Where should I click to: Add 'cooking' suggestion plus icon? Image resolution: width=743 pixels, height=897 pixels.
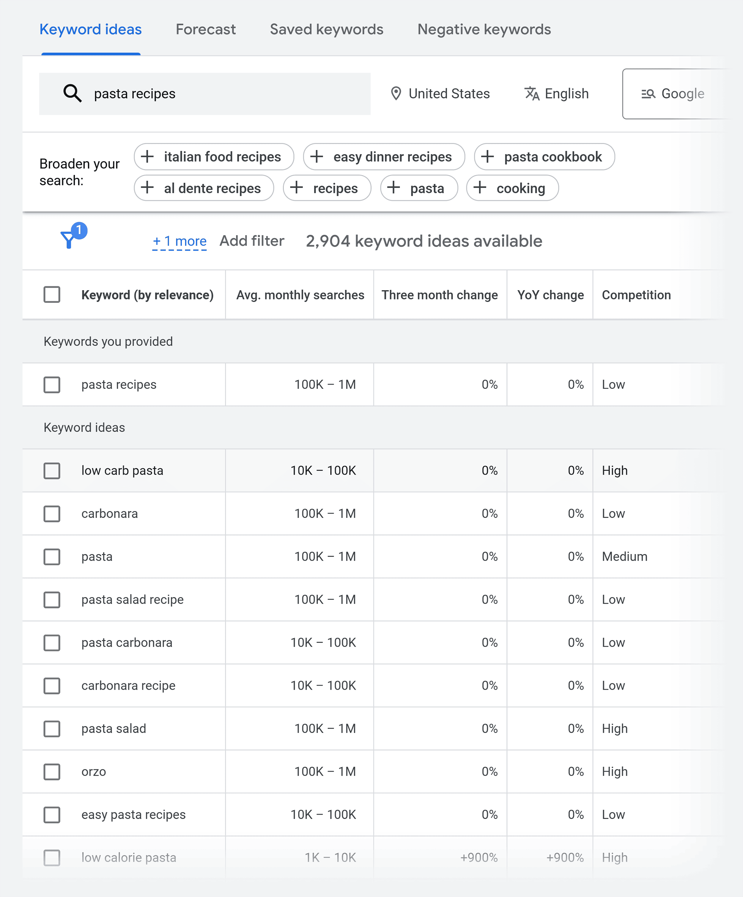click(480, 188)
